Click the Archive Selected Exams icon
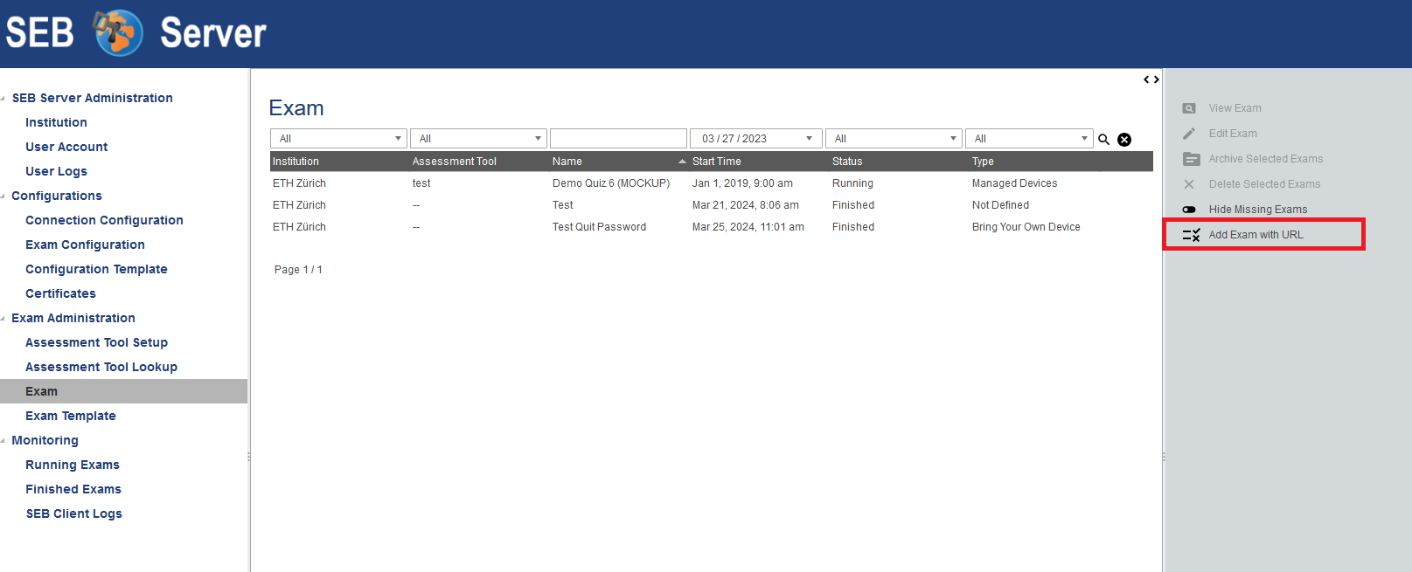Viewport: 1412px width, 572px height. point(1191,159)
